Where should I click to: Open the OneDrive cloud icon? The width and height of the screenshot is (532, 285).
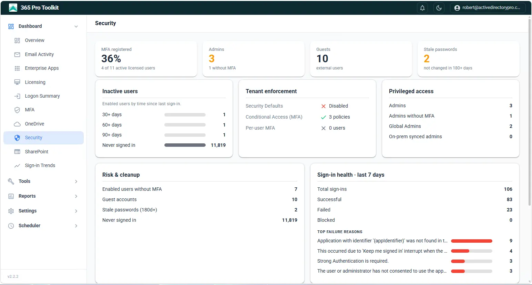(17, 124)
